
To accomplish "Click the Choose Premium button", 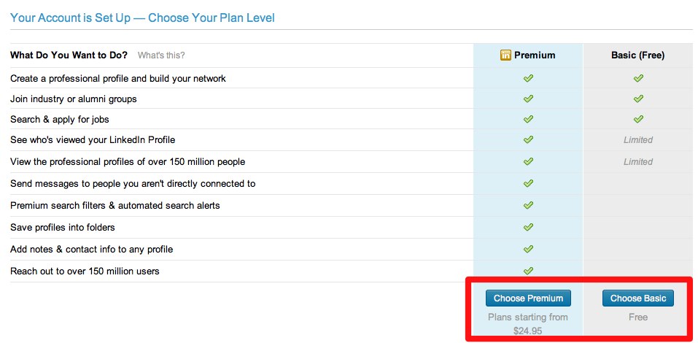I will [x=528, y=298].
